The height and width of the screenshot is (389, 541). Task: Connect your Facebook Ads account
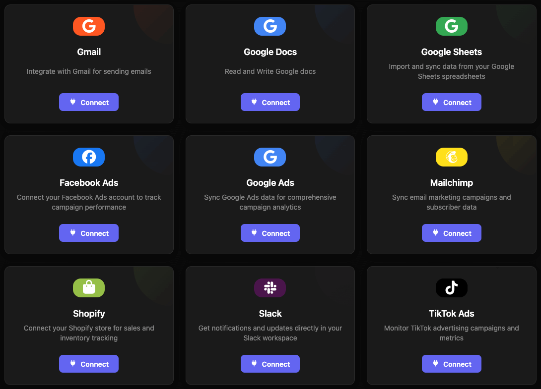point(89,233)
